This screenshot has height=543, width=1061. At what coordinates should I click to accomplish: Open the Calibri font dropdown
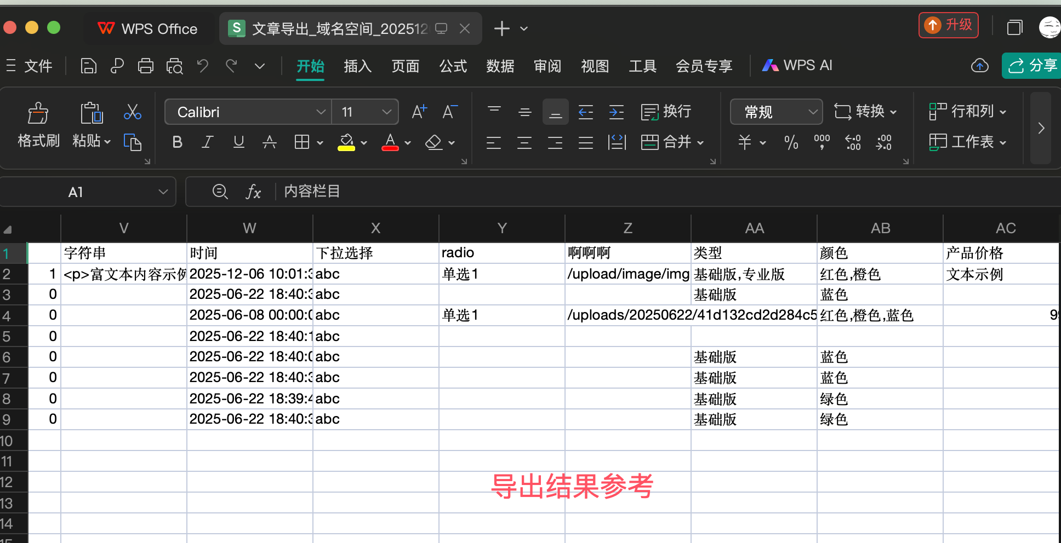(x=321, y=112)
